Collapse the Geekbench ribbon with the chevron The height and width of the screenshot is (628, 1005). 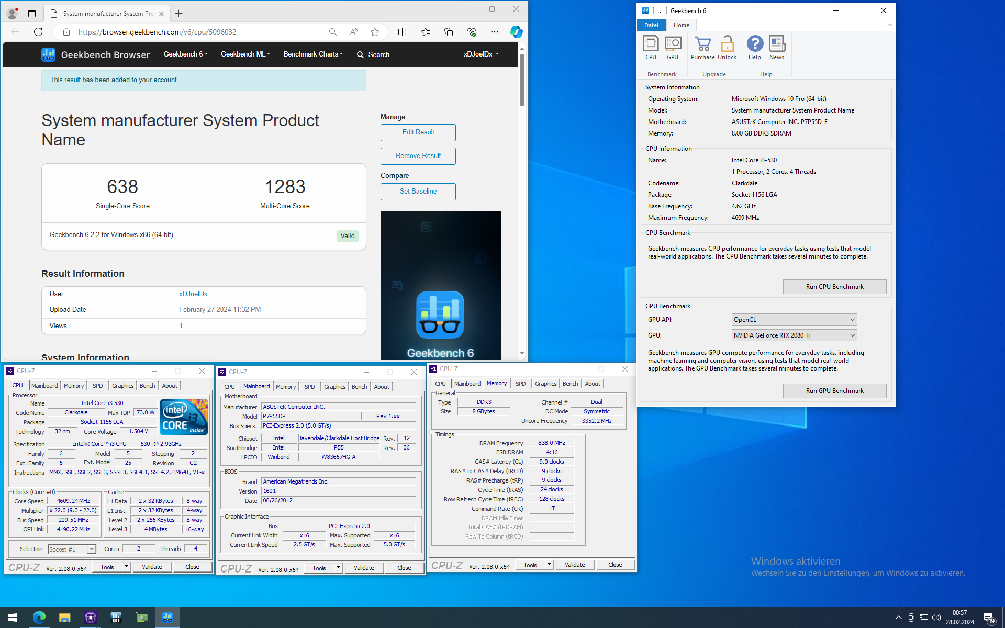tap(889, 25)
